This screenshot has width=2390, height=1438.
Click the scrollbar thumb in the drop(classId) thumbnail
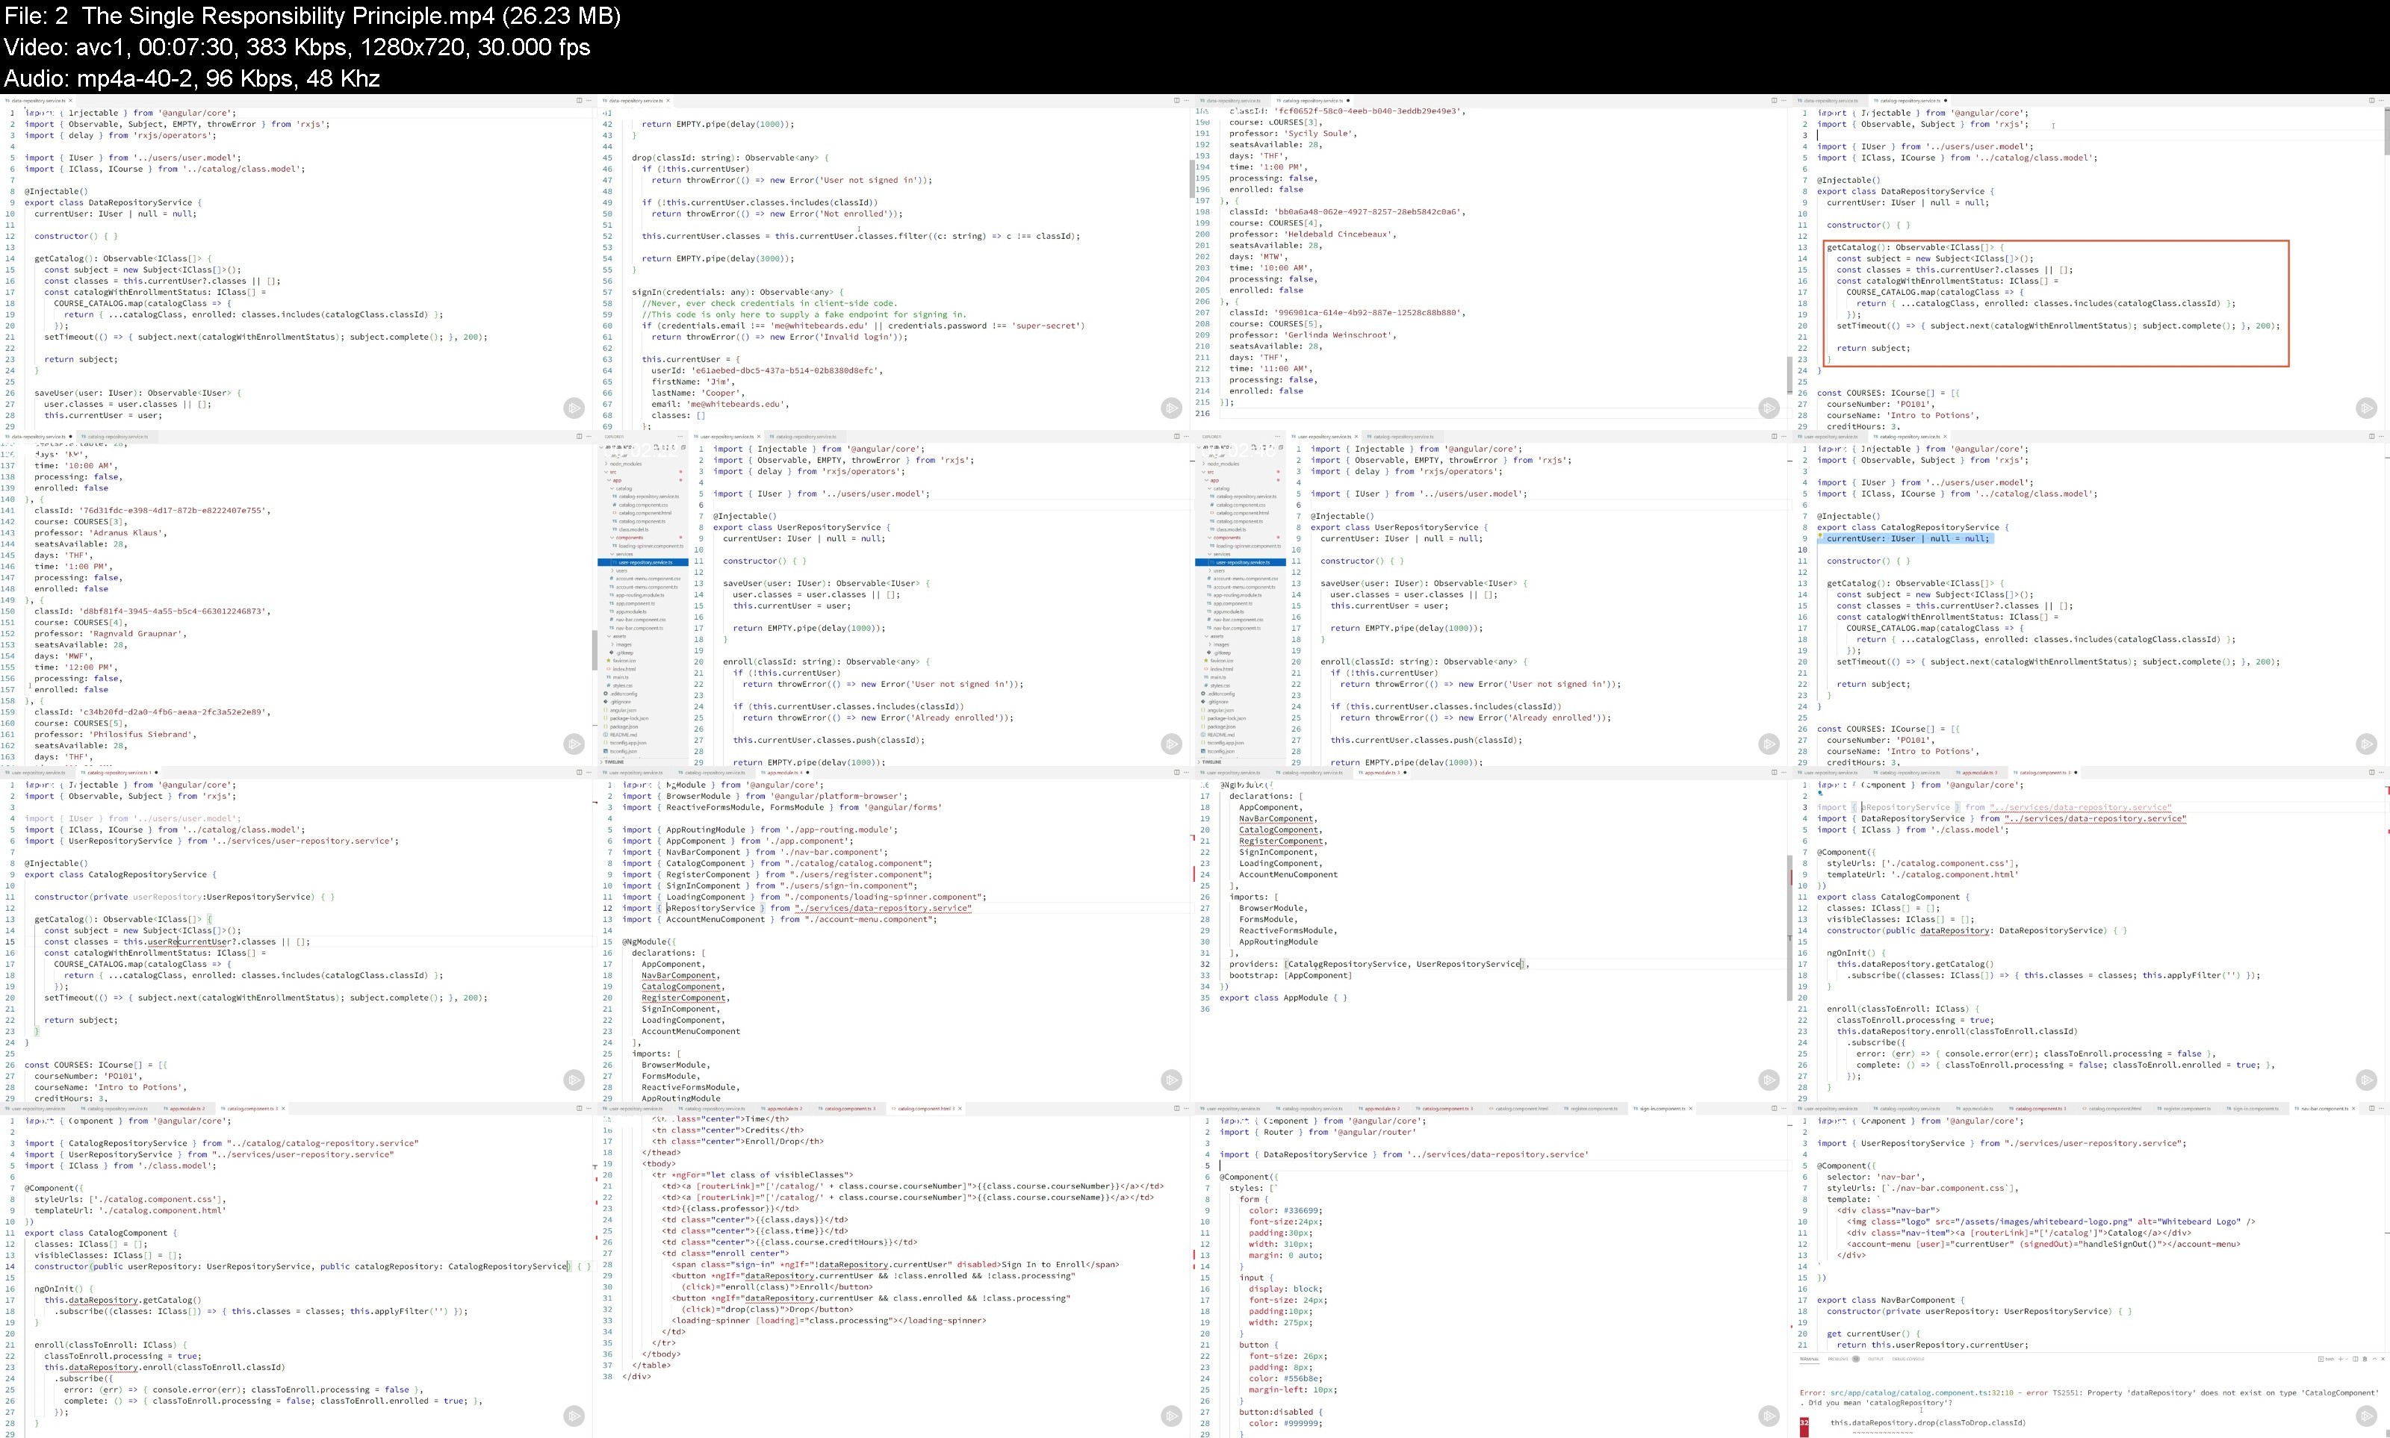(1191, 178)
